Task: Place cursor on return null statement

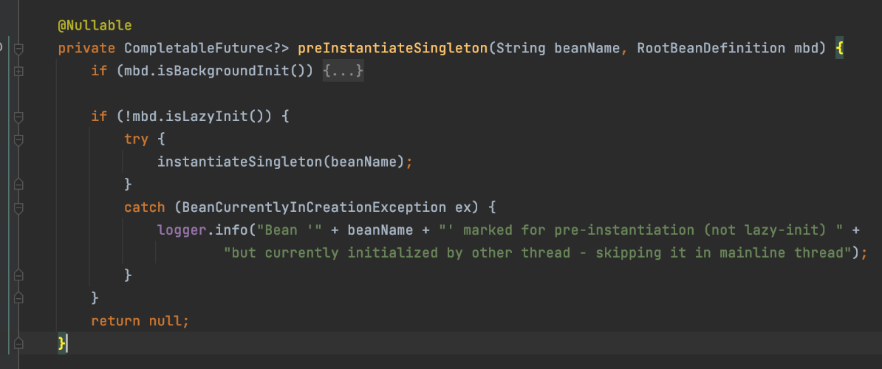Action: [x=140, y=321]
